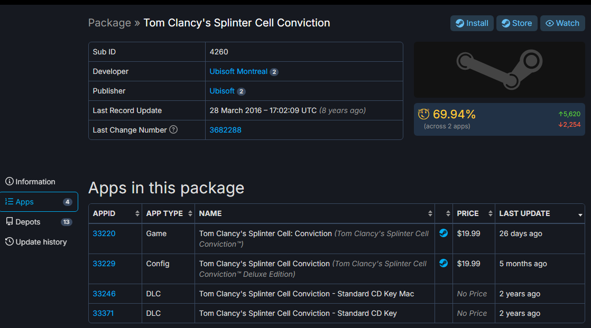
Task: Click the Watch button with the eye icon
Action: 562,23
